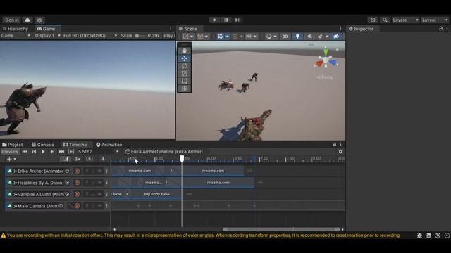Select the Rotate tool in Scene
The image size is (451, 253).
[184, 66]
